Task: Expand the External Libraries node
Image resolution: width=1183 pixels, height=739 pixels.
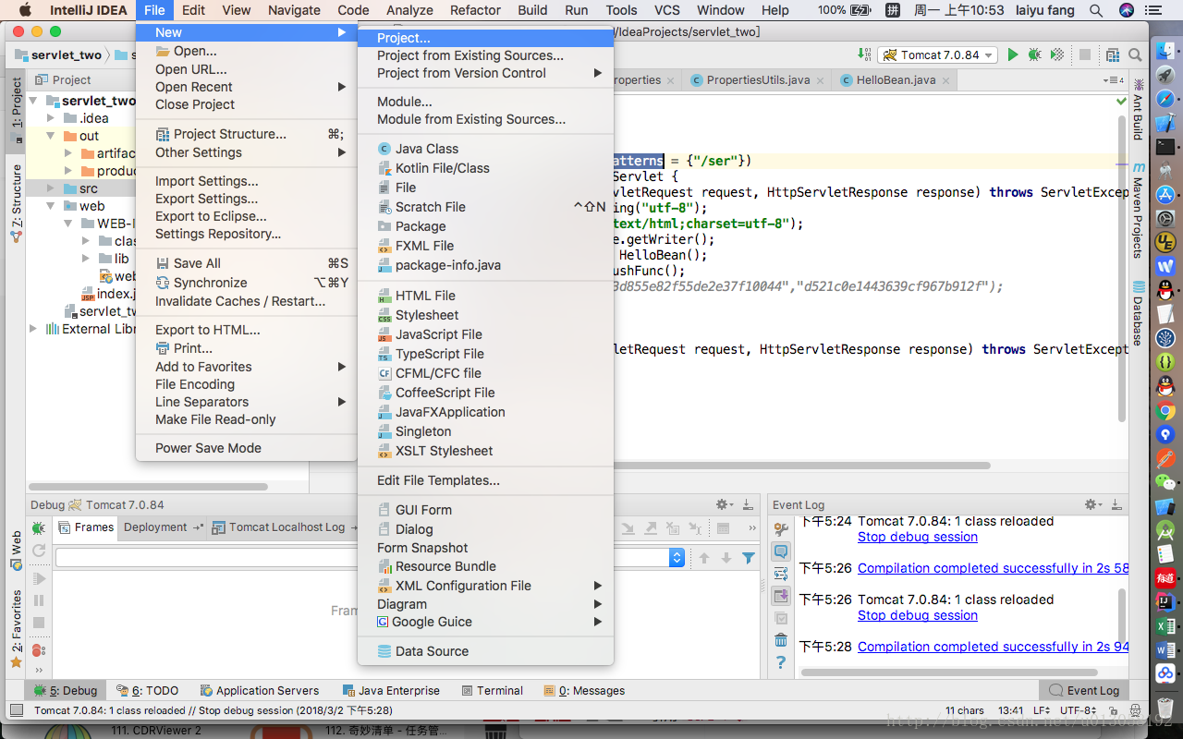Action: tap(34, 329)
